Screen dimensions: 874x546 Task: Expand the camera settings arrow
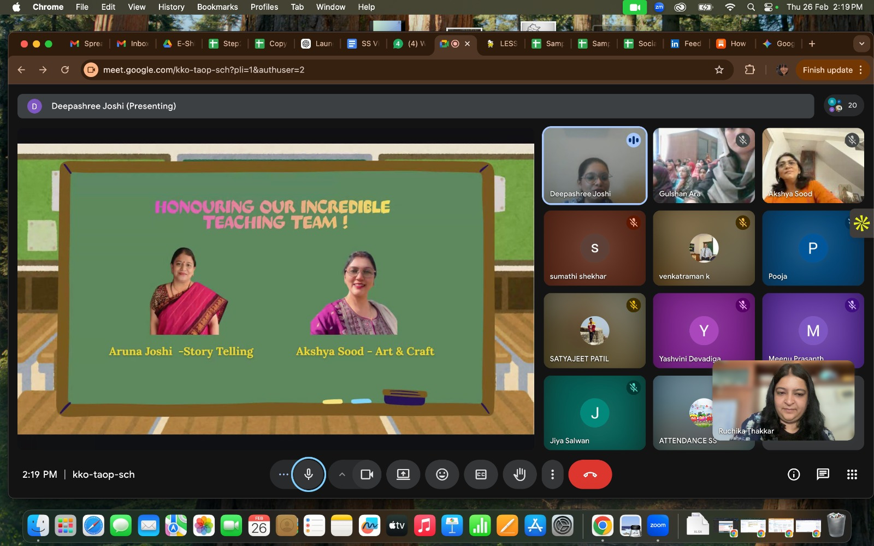(x=342, y=474)
